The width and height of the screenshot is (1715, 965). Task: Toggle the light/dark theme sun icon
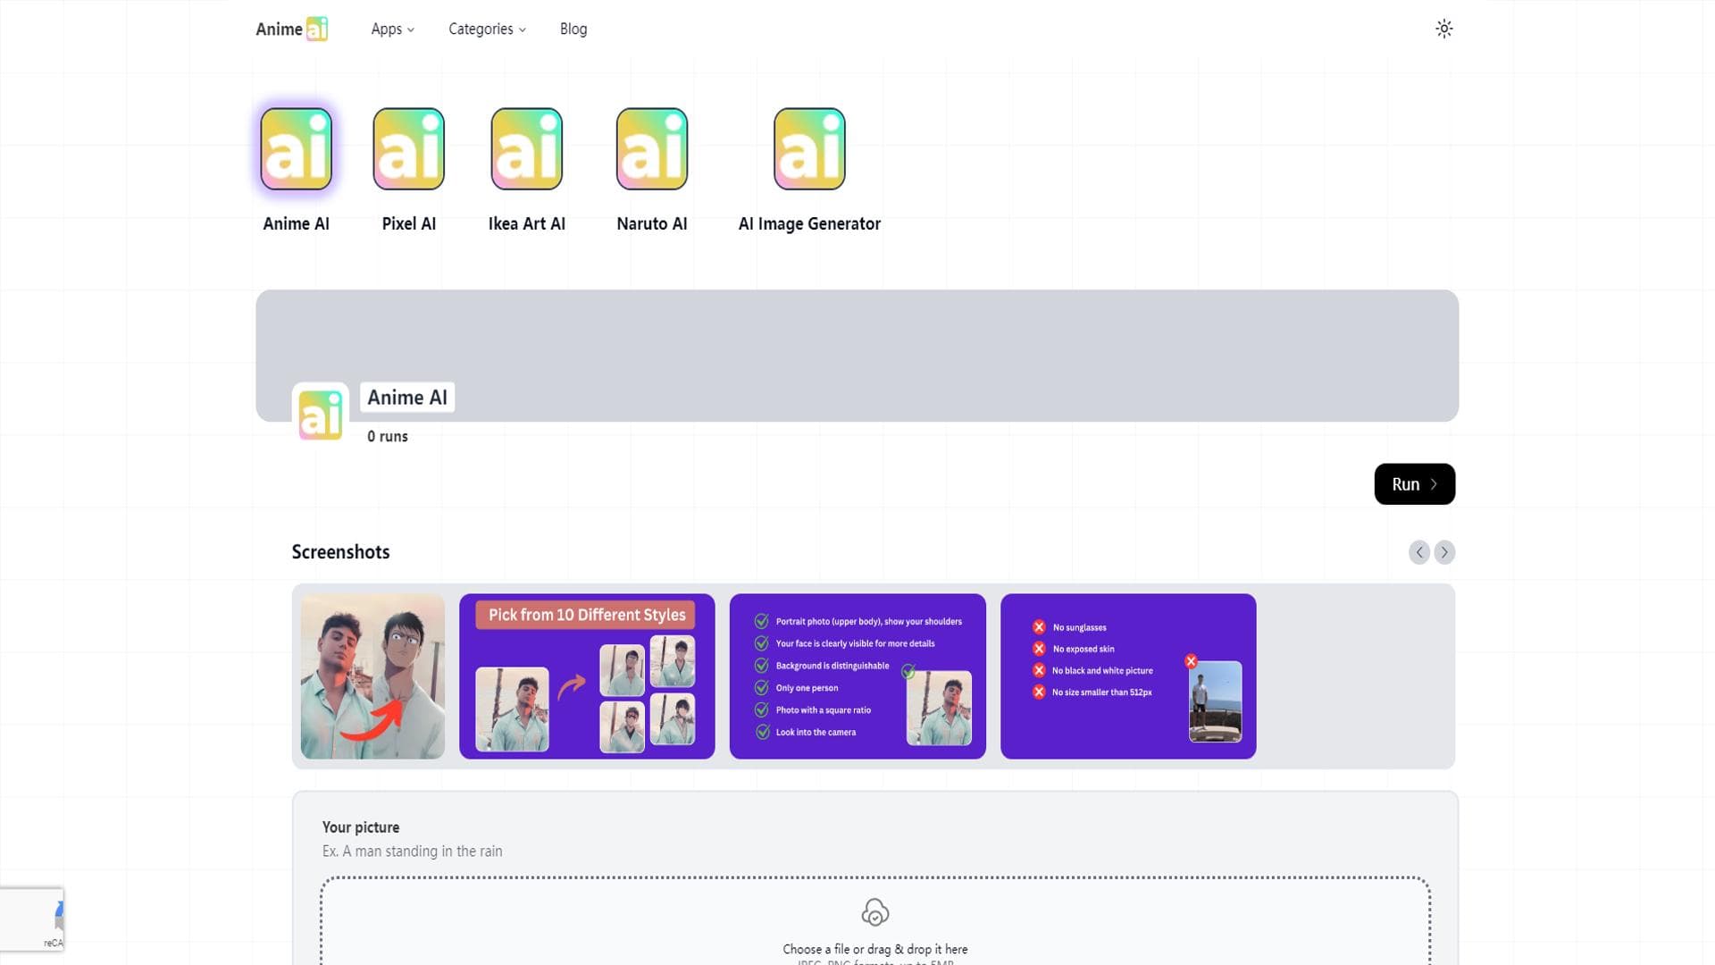(1443, 29)
